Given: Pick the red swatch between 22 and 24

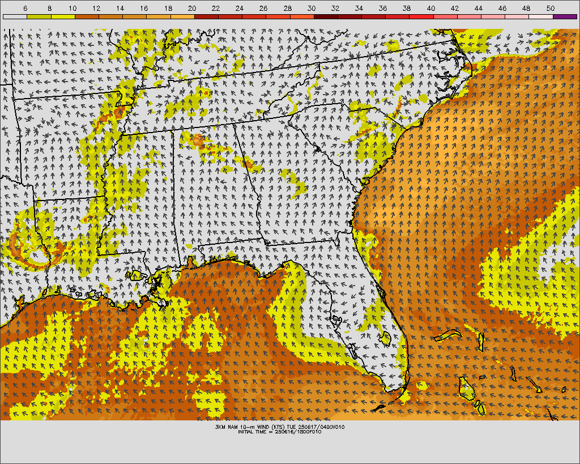Looking at the screenshot, I should coord(230,16).
